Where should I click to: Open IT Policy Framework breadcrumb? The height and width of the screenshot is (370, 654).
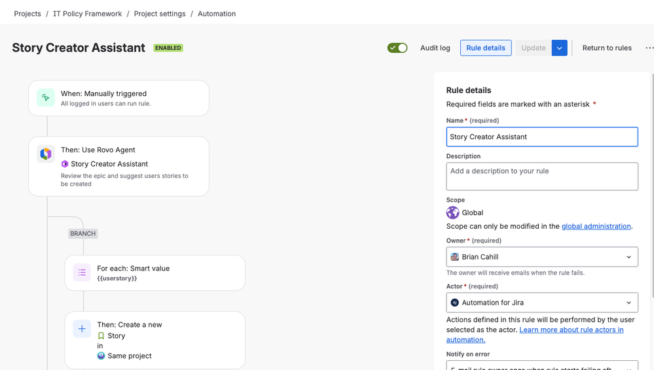click(x=87, y=14)
